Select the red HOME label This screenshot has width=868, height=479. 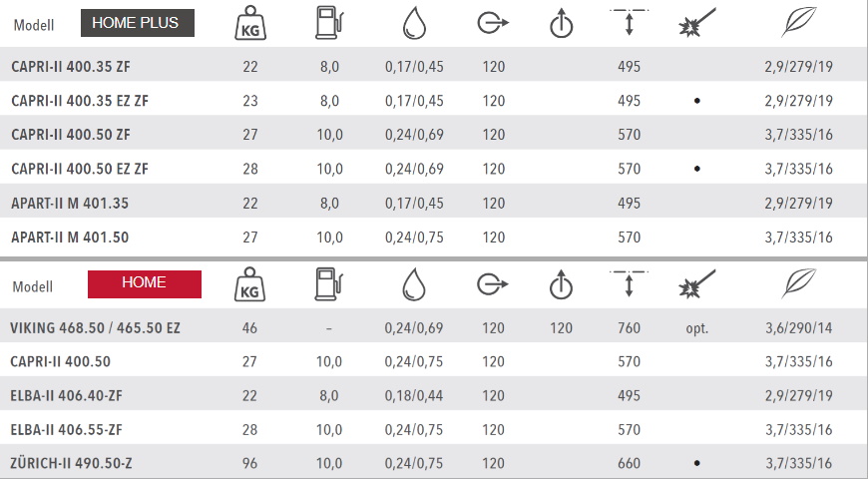pos(145,284)
